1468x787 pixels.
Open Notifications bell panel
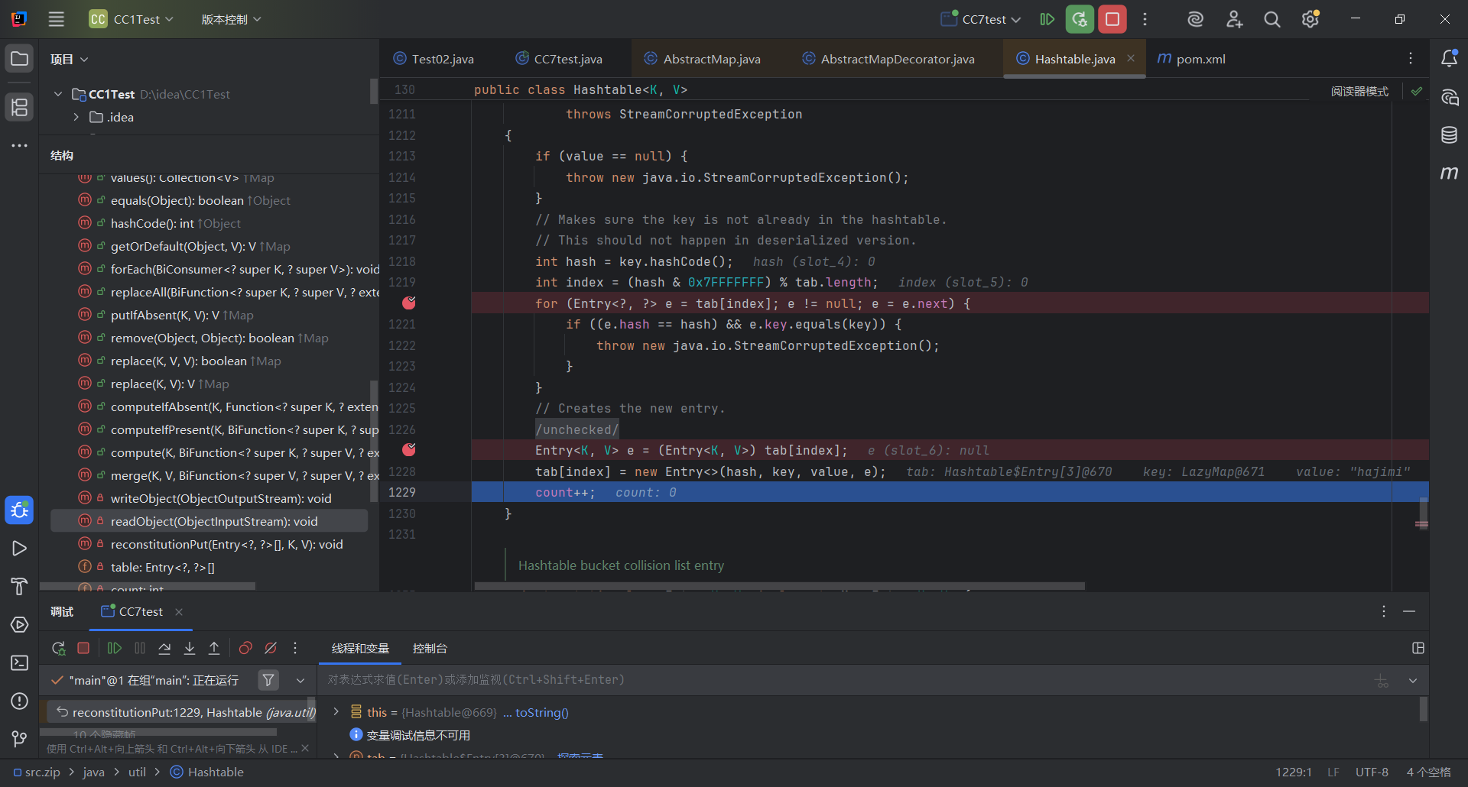[x=1449, y=59]
